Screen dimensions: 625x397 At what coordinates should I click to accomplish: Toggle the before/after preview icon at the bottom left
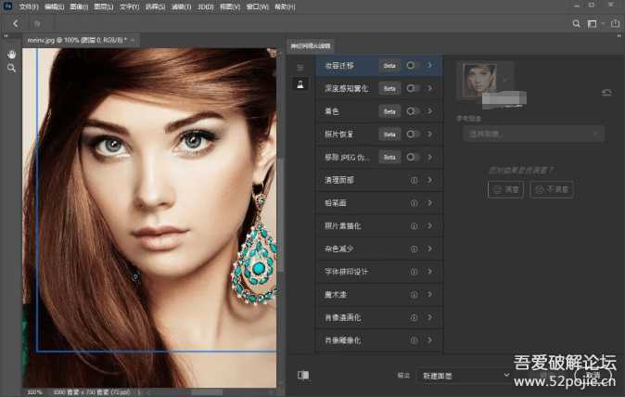coord(303,375)
